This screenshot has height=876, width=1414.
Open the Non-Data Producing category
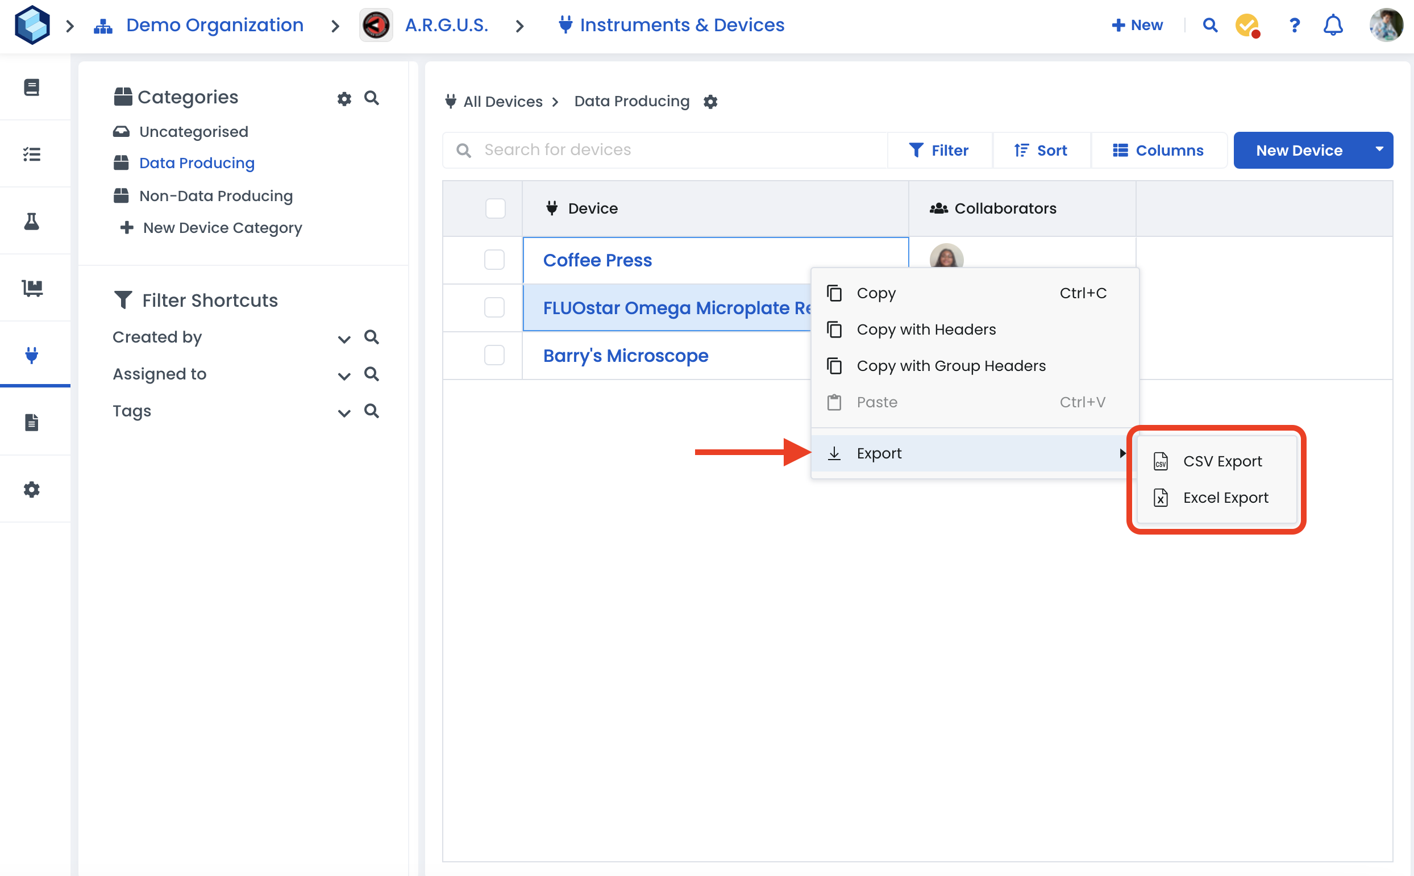pyautogui.click(x=215, y=196)
